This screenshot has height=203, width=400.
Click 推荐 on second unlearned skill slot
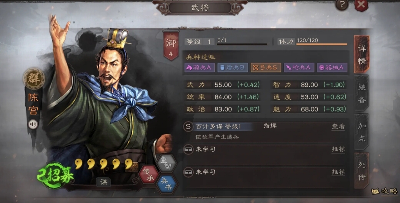pyautogui.click(x=338, y=172)
